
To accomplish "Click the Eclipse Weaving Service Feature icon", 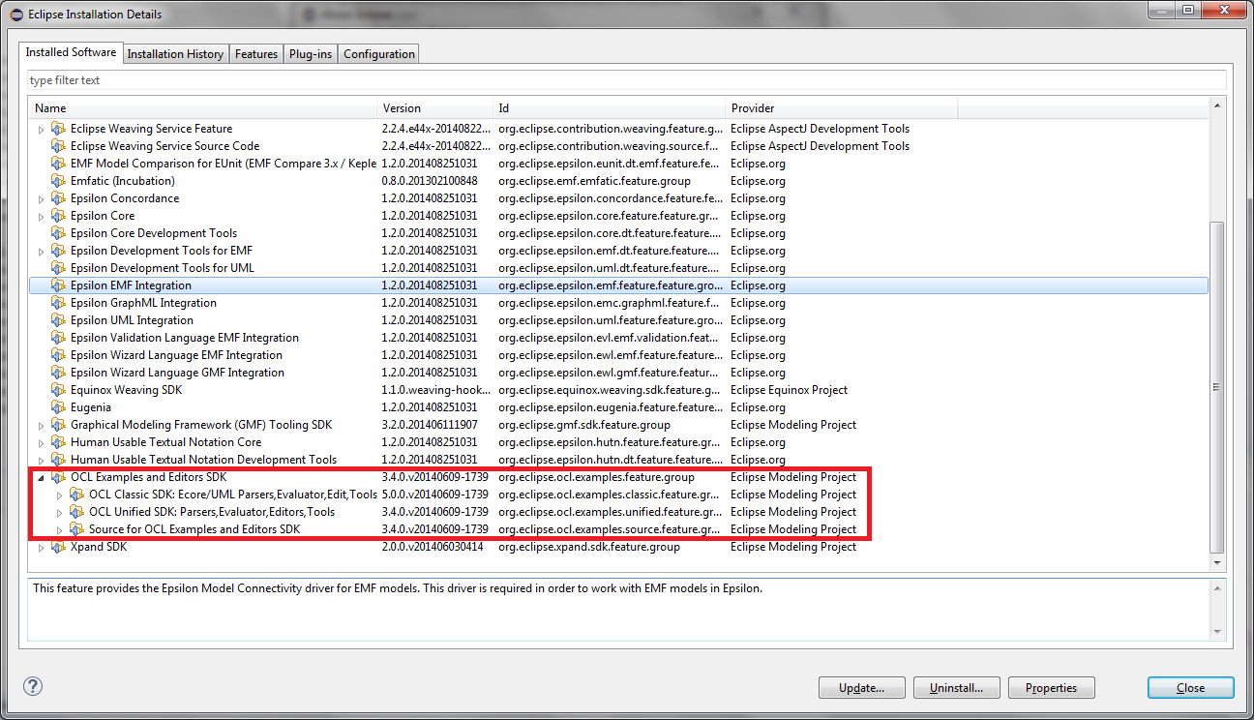I will [59, 129].
